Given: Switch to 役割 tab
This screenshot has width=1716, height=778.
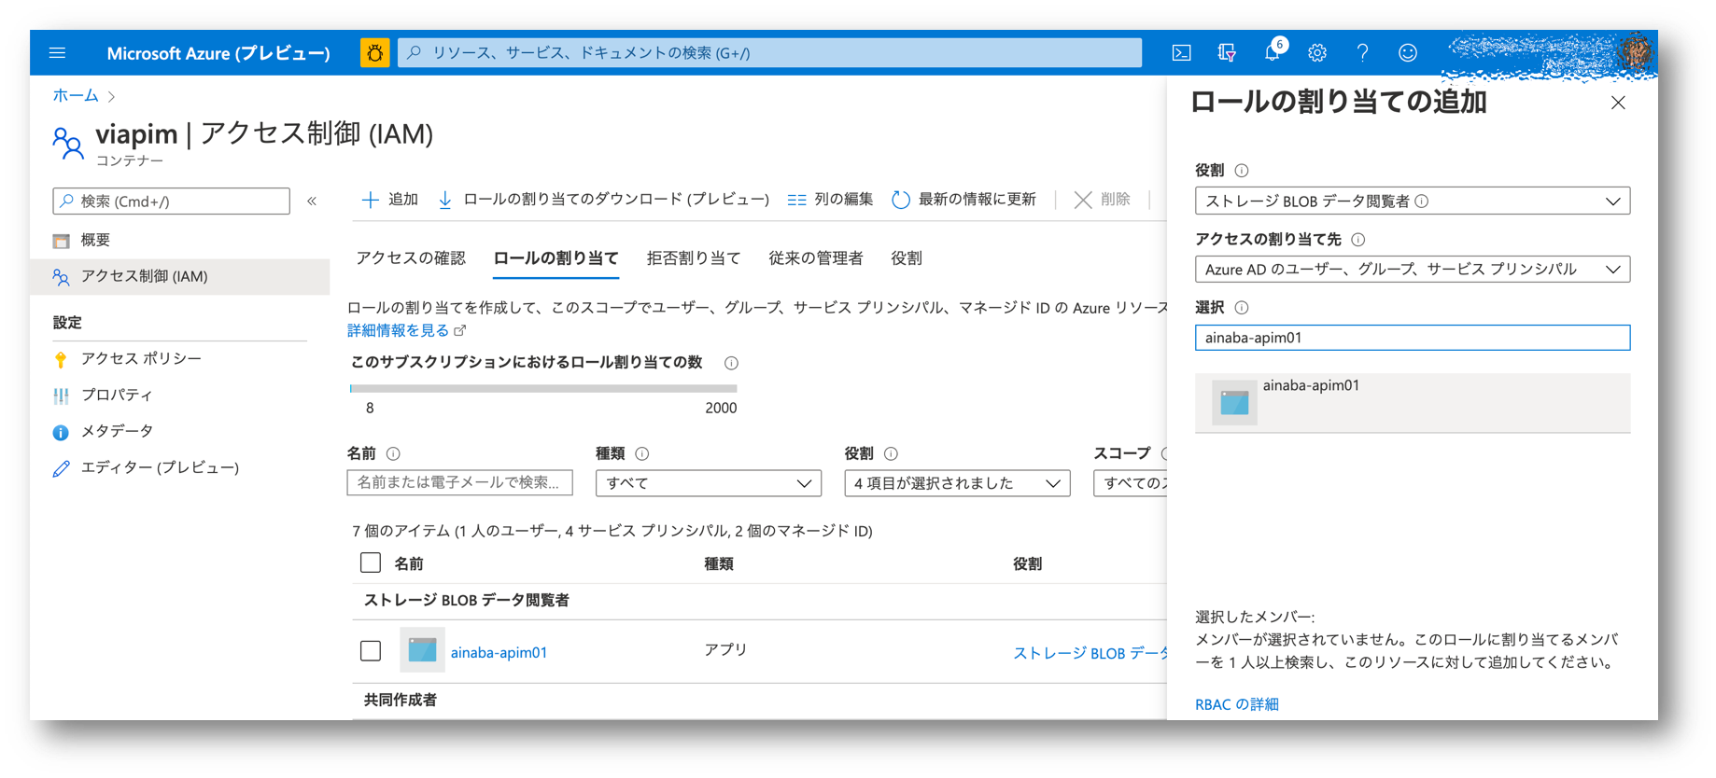Looking at the screenshot, I should [x=907, y=258].
